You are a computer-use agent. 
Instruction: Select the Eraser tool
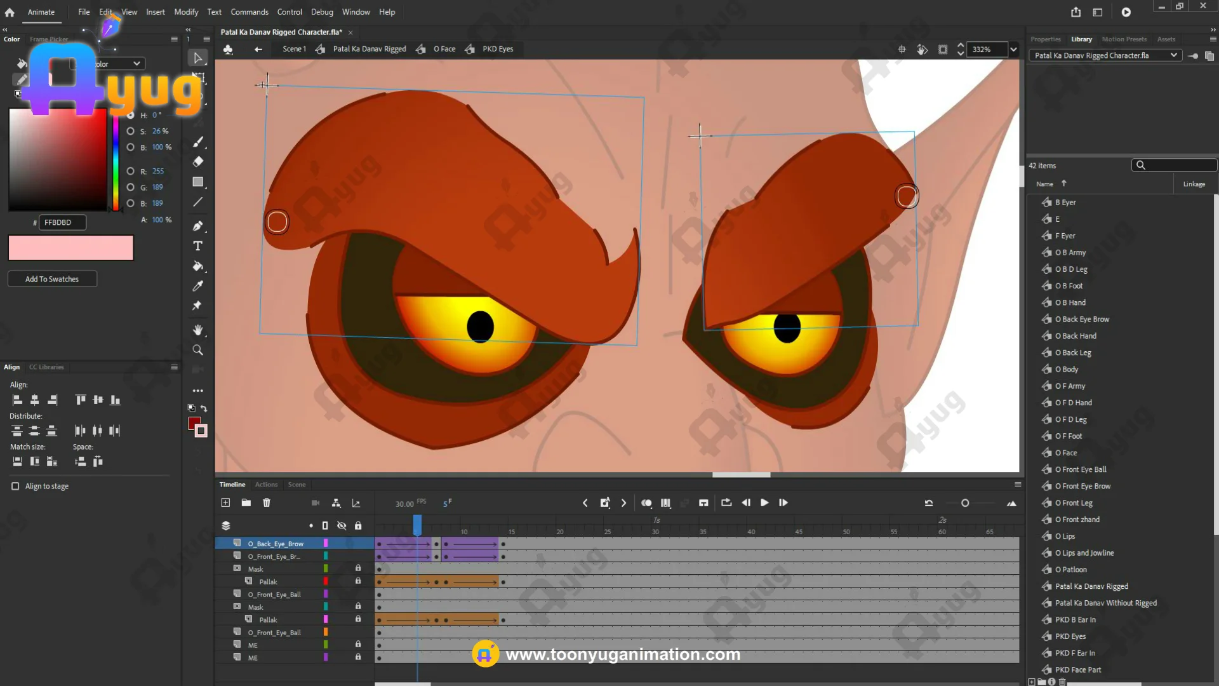[198, 161]
